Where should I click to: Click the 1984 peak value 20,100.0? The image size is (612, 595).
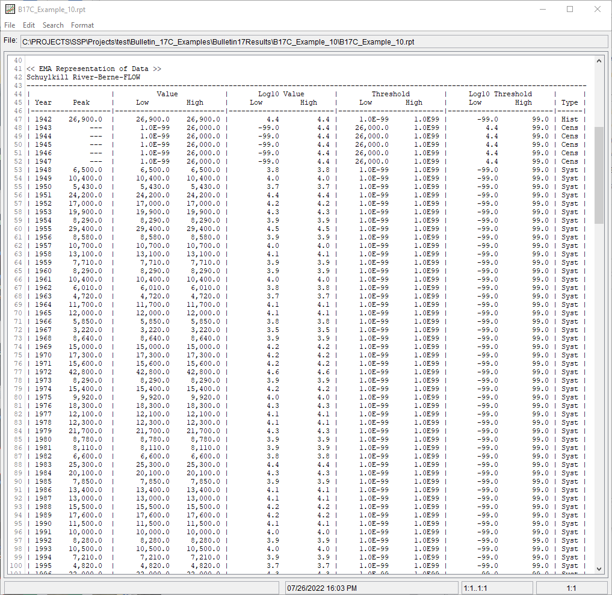(x=85, y=473)
